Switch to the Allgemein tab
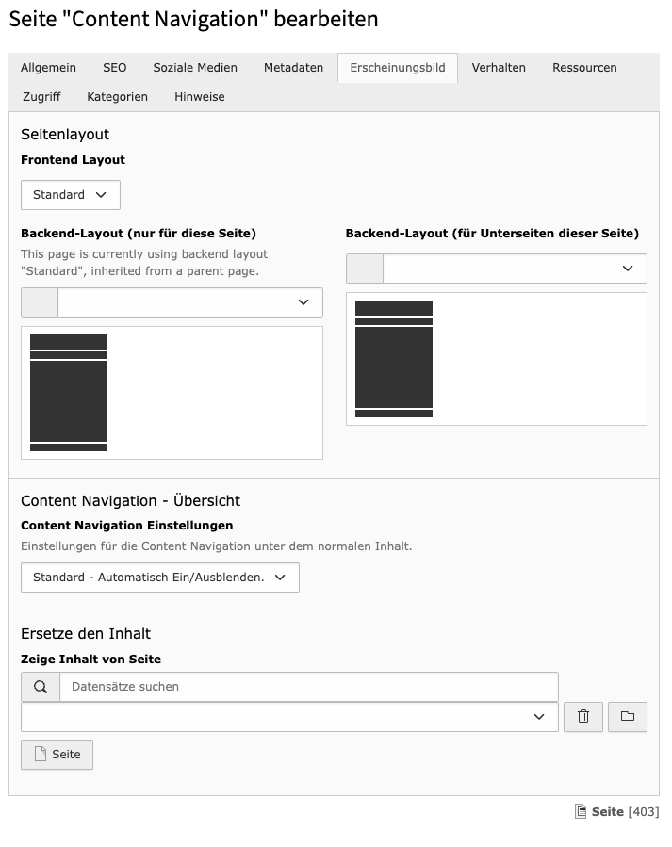The image size is (672, 847). click(48, 68)
